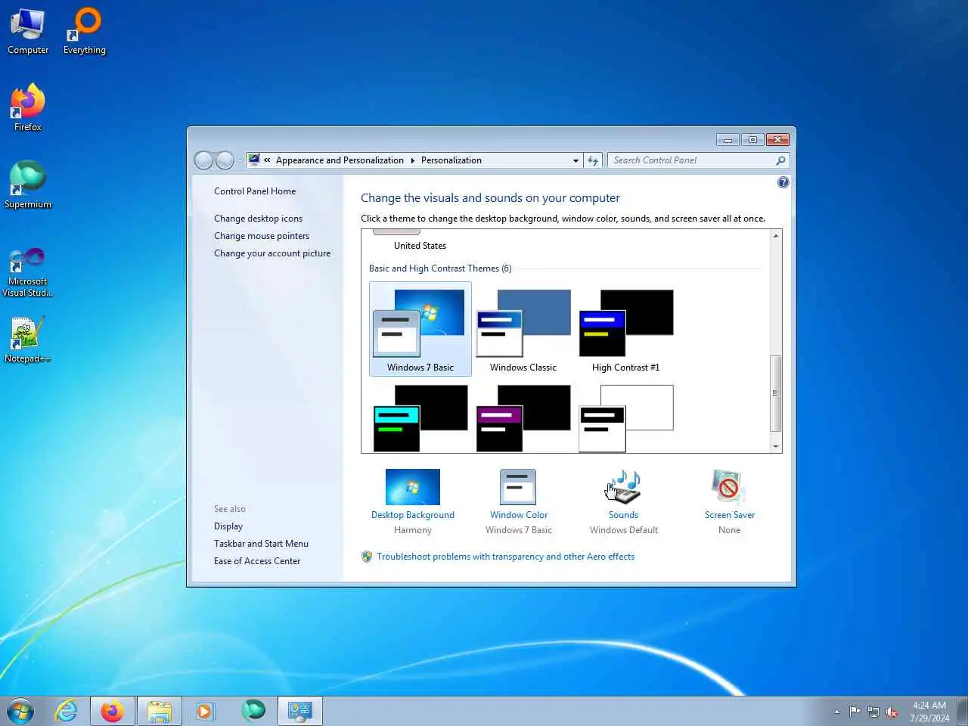
Task: Open Window Color settings icon
Action: [x=518, y=487]
